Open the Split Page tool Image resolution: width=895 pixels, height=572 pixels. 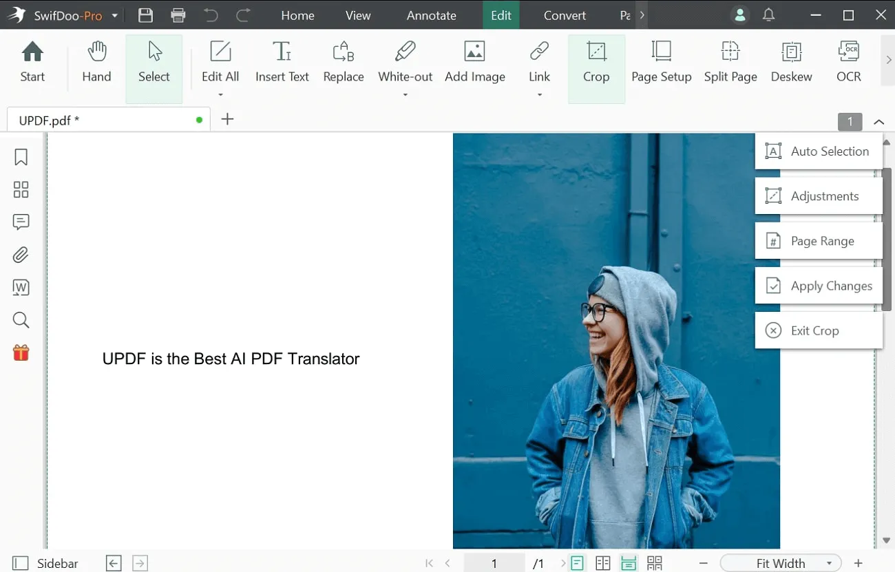click(730, 62)
